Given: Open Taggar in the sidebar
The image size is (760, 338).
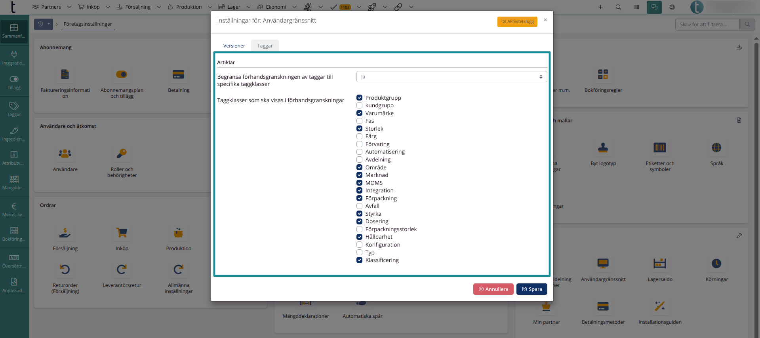Looking at the screenshot, I should coord(14,109).
